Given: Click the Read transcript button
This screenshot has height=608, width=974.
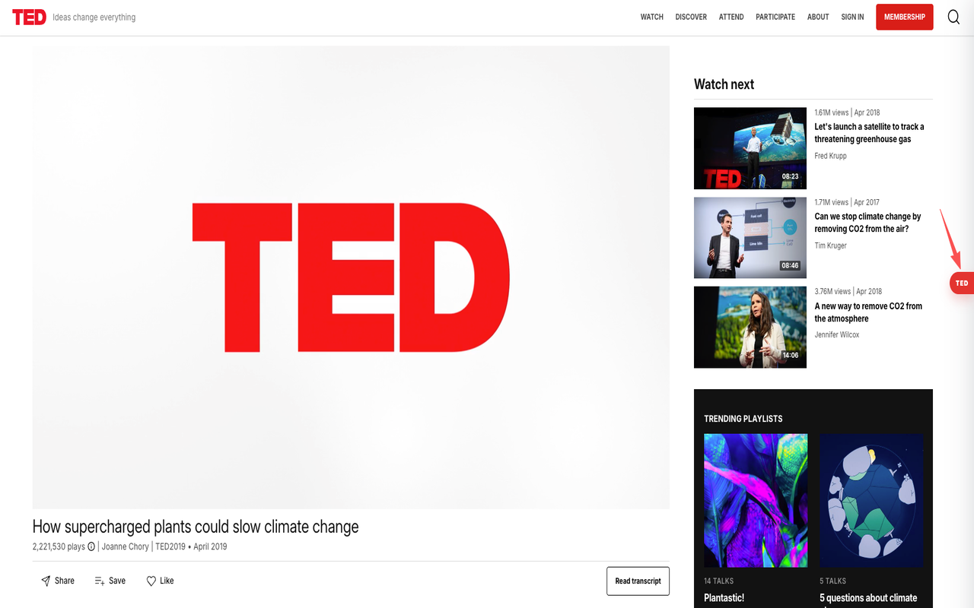Looking at the screenshot, I should tap(638, 581).
